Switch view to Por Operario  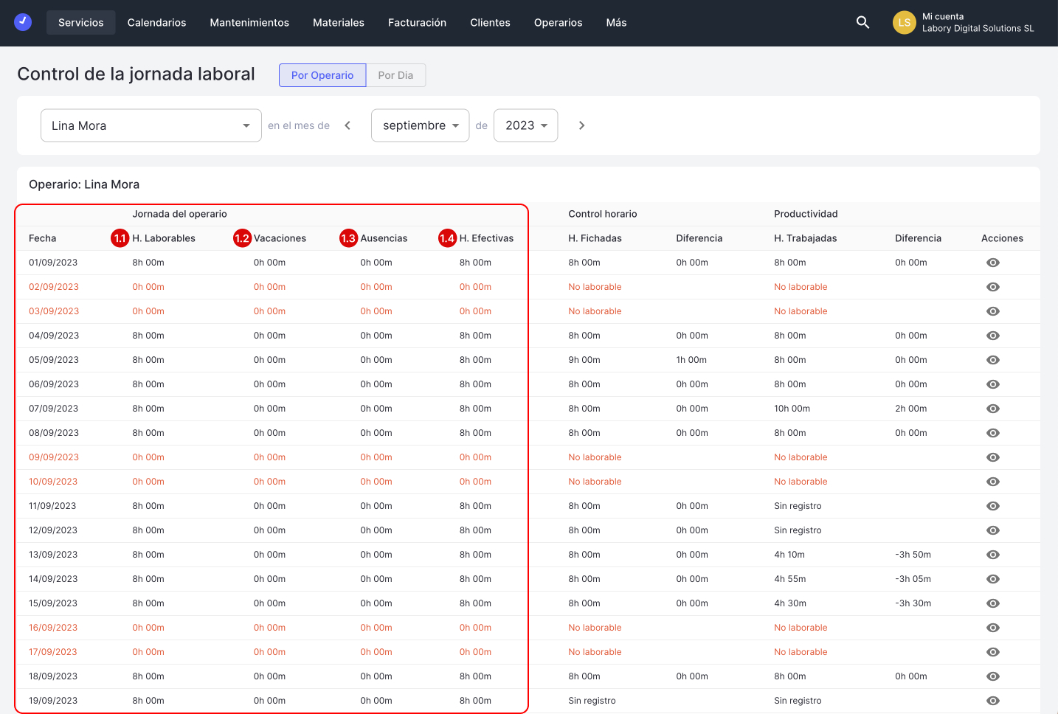322,75
